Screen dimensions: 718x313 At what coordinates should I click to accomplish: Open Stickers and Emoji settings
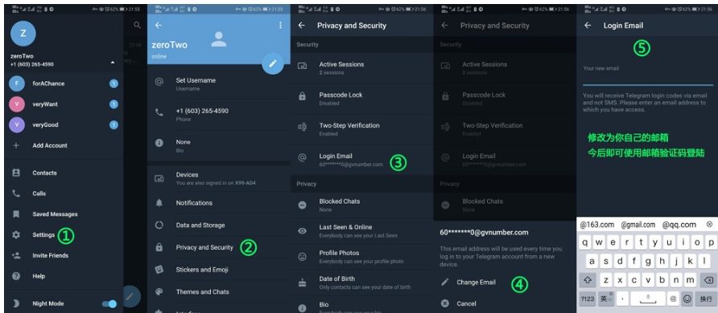click(x=219, y=270)
